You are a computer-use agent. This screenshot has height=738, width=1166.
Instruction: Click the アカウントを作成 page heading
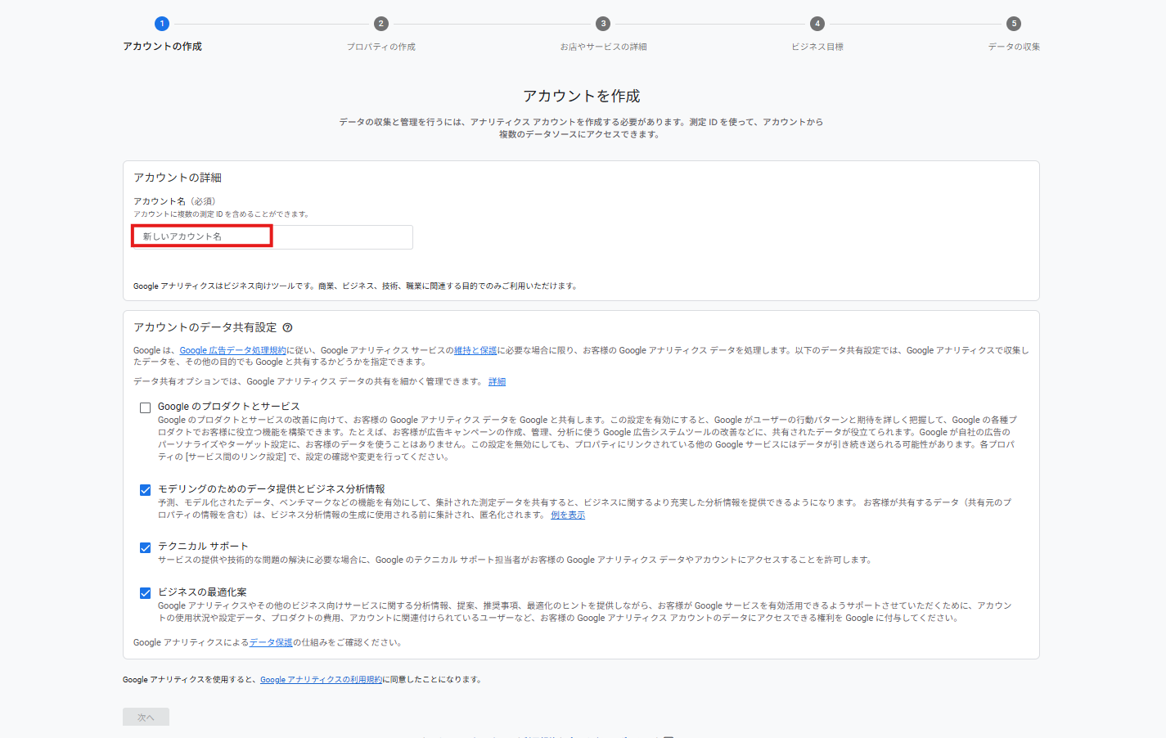coord(582,97)
